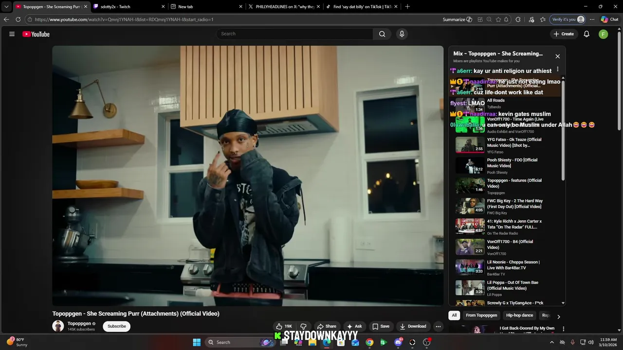Image resolution: width=623 pixels, height=350 pixels.
Task: Click Summarize in the address bar
Action: click(457, 19)
